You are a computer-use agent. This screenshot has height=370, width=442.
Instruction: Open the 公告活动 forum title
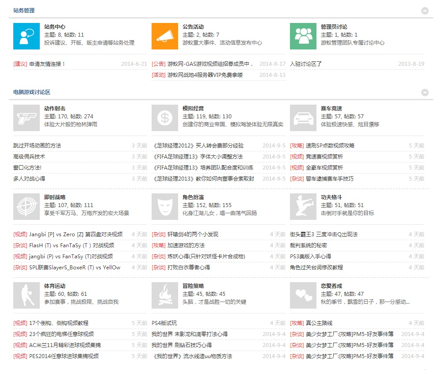pyautogui.click(x=193, y=27)
